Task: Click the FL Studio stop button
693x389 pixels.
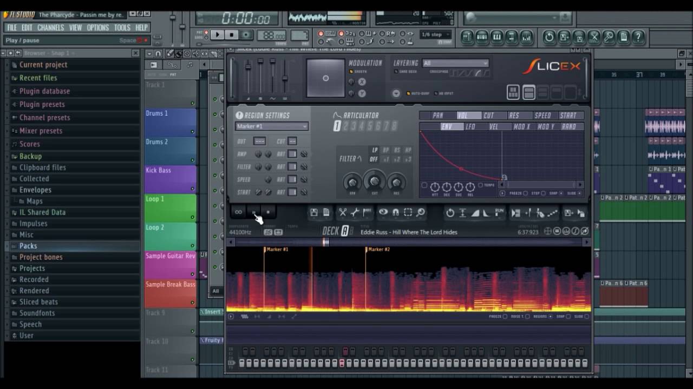Action: (x=232, y=35)
